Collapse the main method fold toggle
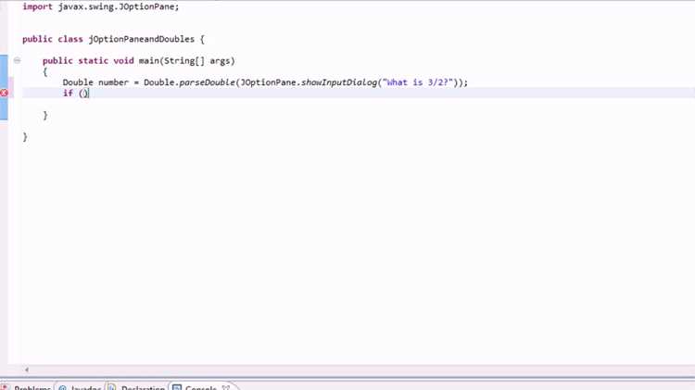The width and height of the screenshot is (695, 390). click(17, 60)
